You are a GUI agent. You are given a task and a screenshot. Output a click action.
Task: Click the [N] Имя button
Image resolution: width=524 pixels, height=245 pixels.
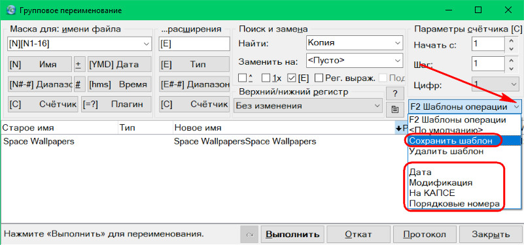[x=39, y=65]
